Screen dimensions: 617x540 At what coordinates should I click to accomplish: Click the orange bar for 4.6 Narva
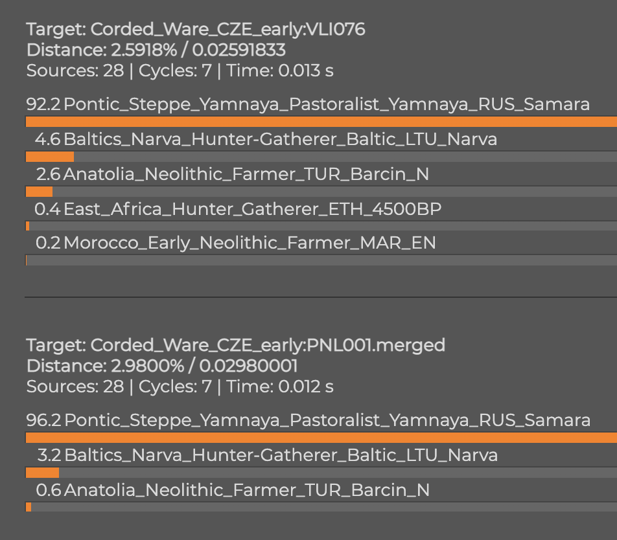50,157
